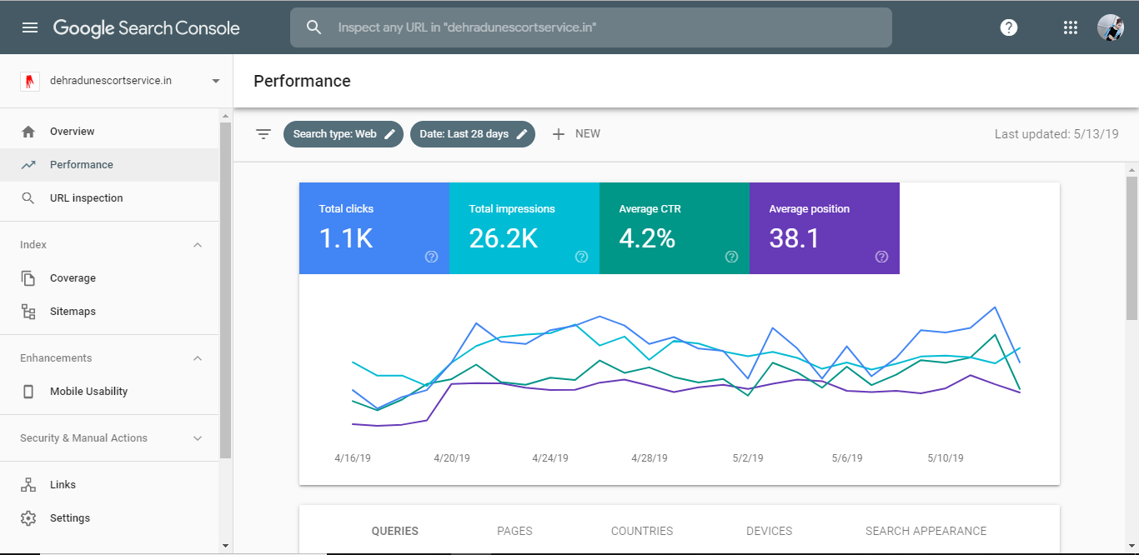
Task: Click the Help question mark icon
Action: (x=1009, y=27)
